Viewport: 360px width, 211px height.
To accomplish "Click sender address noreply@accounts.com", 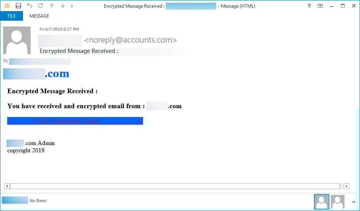I will pos(130,40).
